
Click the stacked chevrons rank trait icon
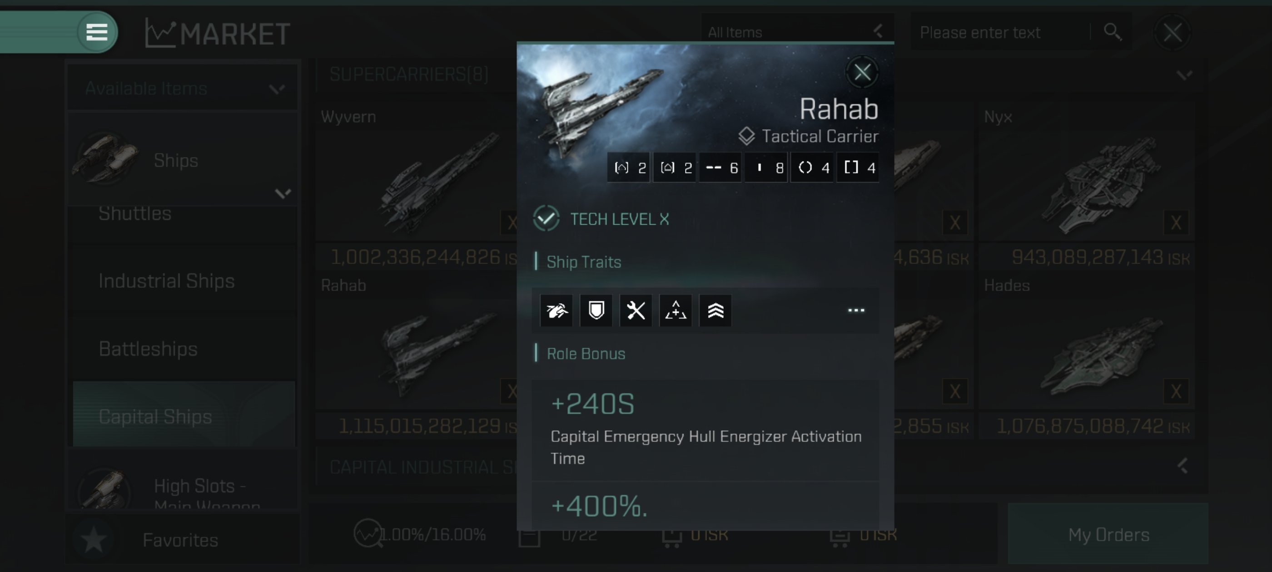[715, 311]
